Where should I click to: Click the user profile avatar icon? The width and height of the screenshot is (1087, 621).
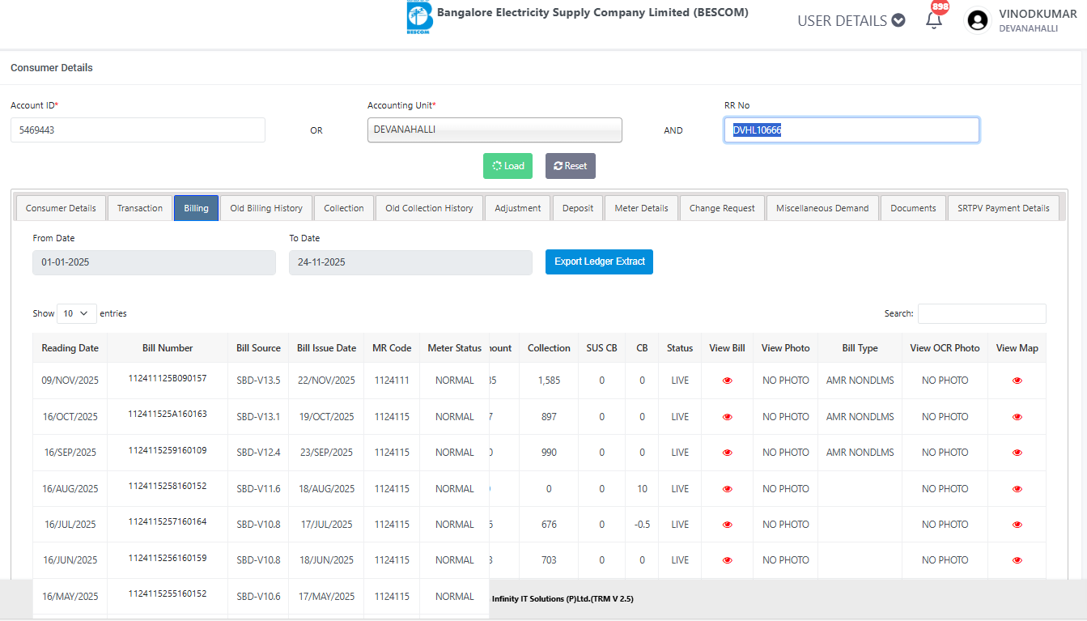pyautogui.click(x=978, y=20)
